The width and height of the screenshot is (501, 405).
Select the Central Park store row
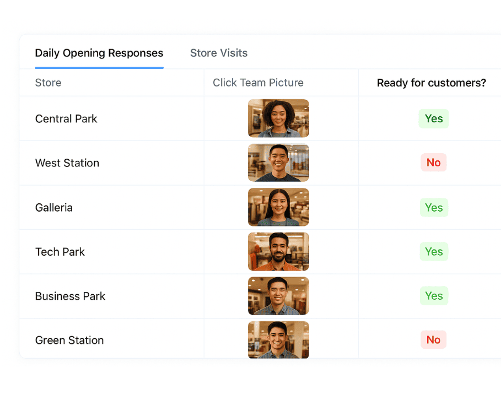click(x=66, y=118)
